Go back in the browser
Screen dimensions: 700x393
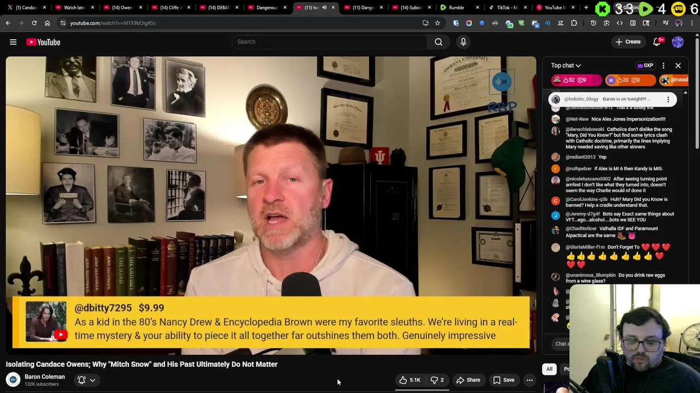coord(8,23)
